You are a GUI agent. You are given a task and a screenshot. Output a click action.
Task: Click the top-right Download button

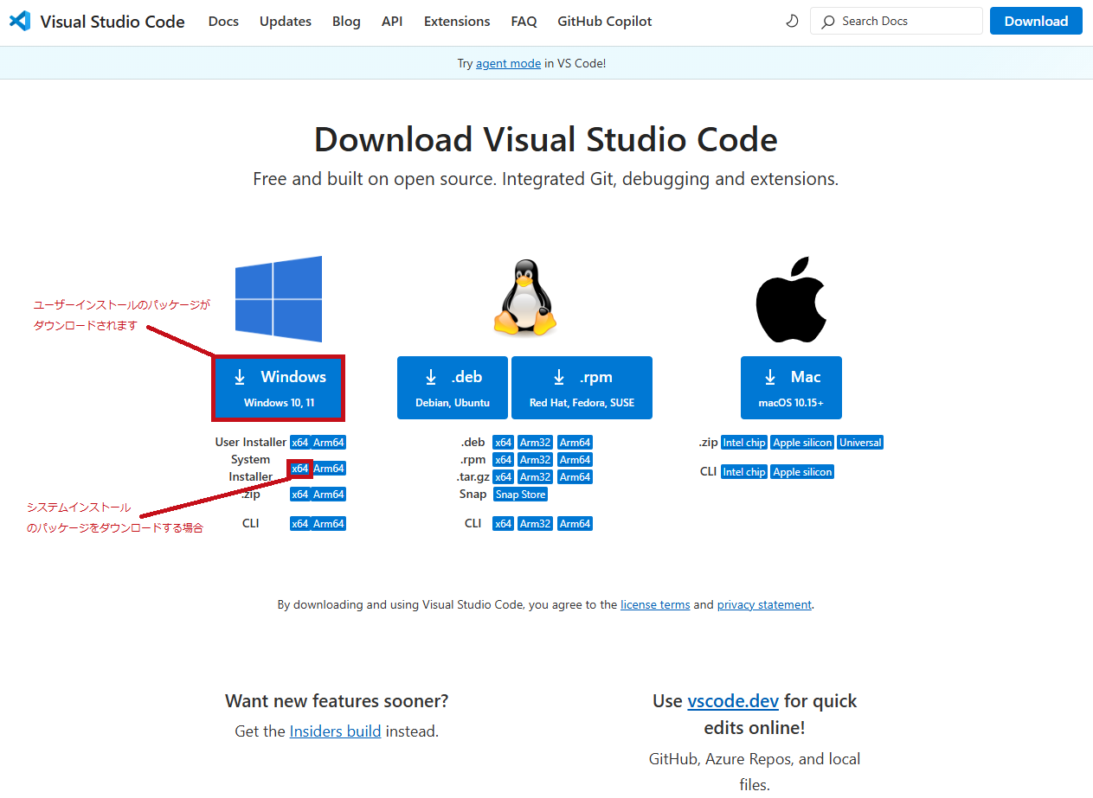[x=1036, y=21]
